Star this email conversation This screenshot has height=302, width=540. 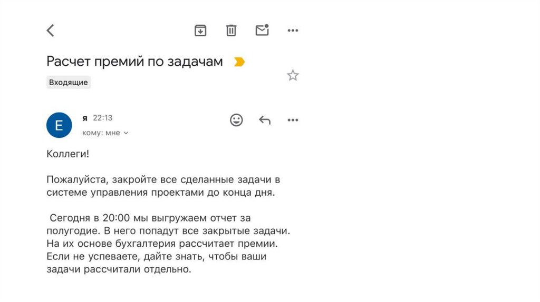[x=293, y=76]
